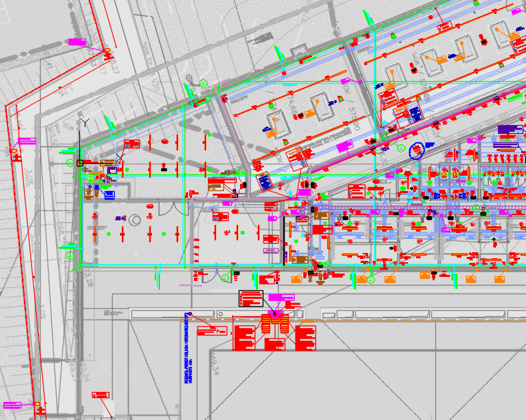This screenshot has height=420, width=526.
Task: Click the Y axis label of UCS icon
Action: click(85, 122)
